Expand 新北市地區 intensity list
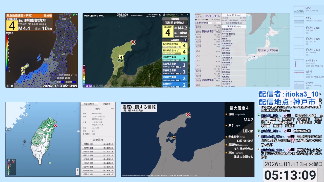Viewport: 324px width, 182px height. coord(98,155)
